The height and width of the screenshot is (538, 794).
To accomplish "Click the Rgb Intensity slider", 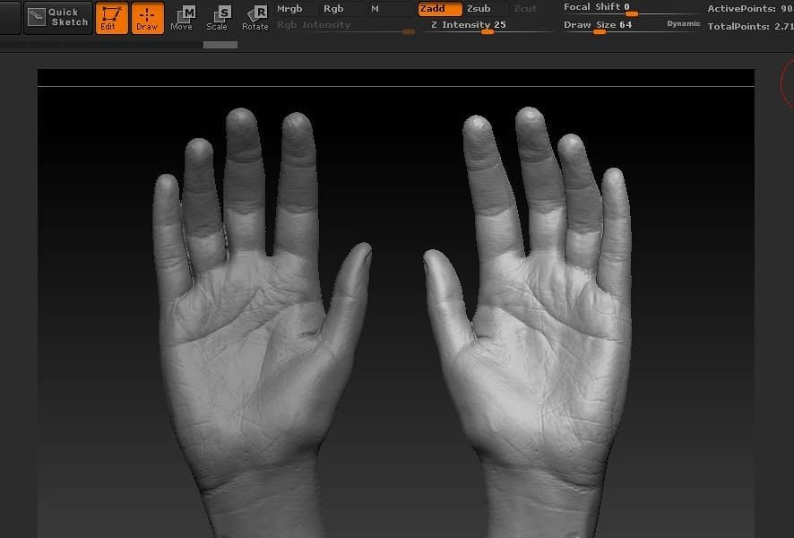I will pos(345,26).
